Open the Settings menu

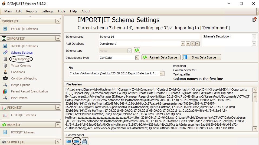click(47, 11)
